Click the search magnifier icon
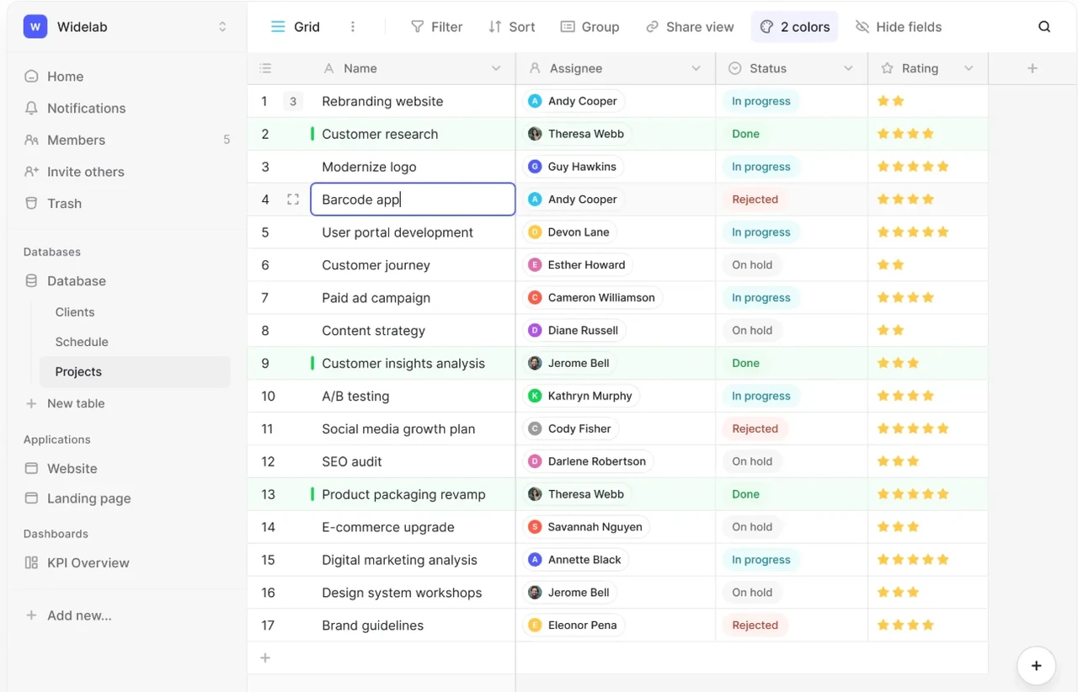Screen dimensions: 1078x692 [1044, 27]
